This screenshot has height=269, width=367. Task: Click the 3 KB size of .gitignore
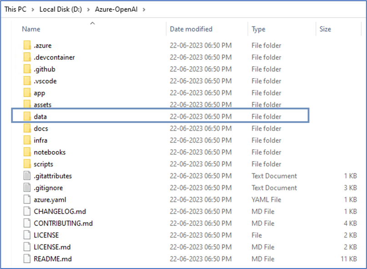coord(350,188)
